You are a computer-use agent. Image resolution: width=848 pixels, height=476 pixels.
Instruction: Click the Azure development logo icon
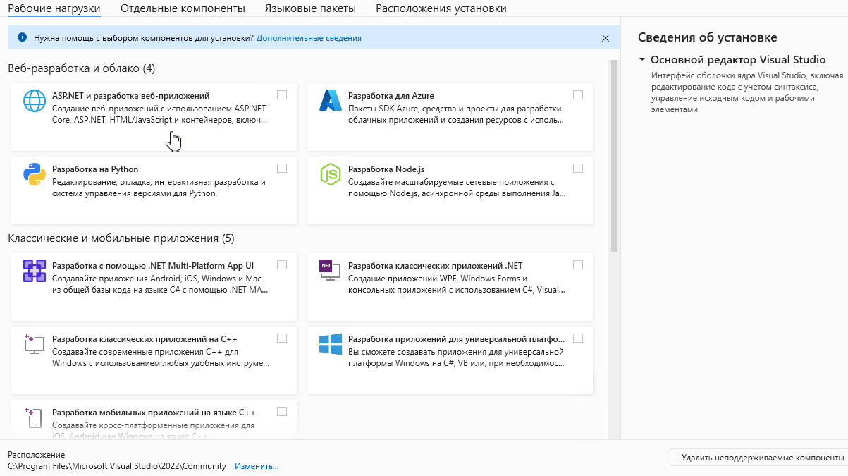pyautogui.click(x=330, y=102)
